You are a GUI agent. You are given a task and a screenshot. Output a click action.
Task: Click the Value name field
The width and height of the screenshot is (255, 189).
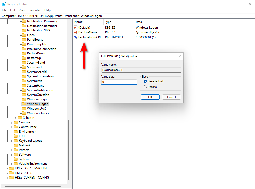141,70
